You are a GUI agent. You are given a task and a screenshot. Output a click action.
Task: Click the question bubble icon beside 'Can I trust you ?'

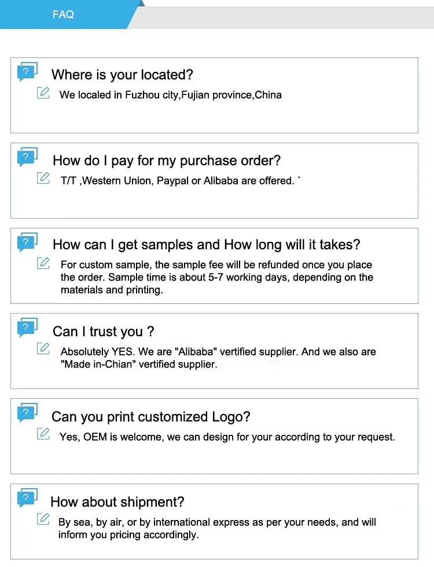pos(27,328)
